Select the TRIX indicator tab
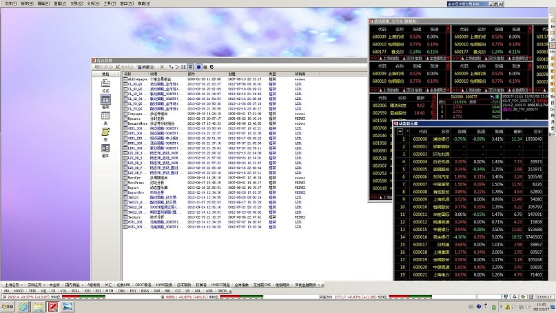Viewport: 556px width, 313px height. pyautogui.click(x=32, y=291)
